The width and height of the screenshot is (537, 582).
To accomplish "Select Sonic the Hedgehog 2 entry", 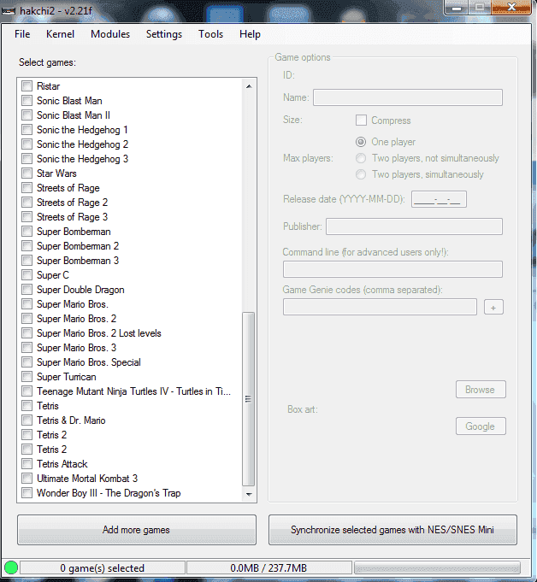I will point(82,144).
